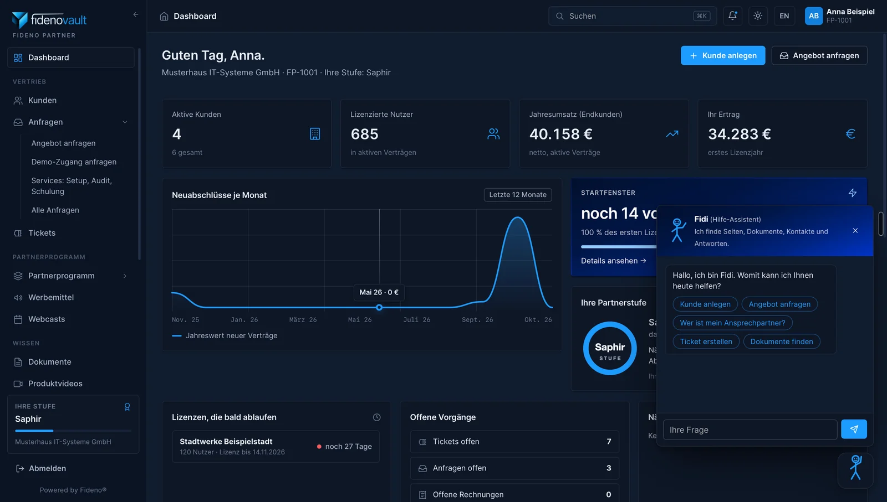The image size is (887, 502).
Task: Open Alle Anfragen submenu item
Action: point(55,210)
